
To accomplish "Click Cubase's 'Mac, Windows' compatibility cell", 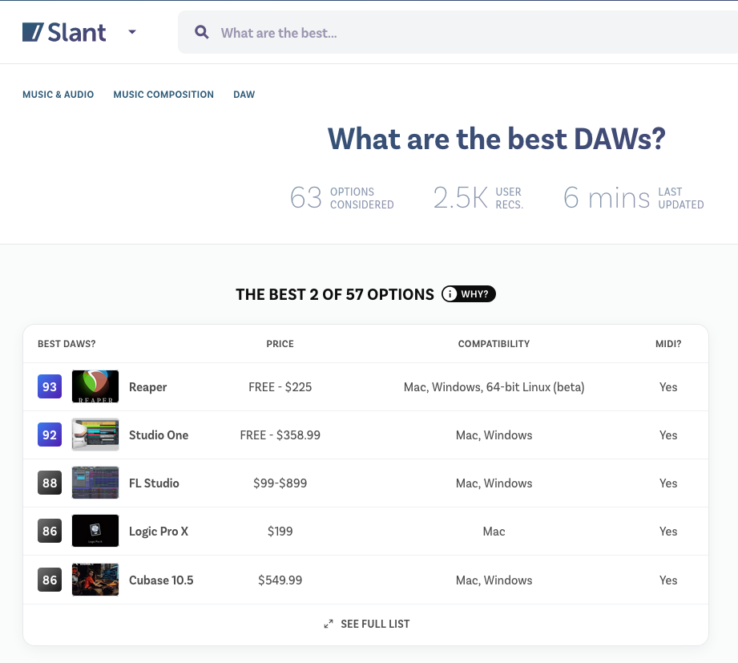I will pyautogui.click(x=494, y=580).
